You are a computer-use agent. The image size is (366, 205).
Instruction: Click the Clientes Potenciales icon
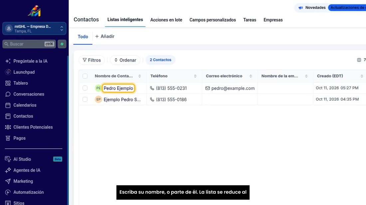coord(8,127)
